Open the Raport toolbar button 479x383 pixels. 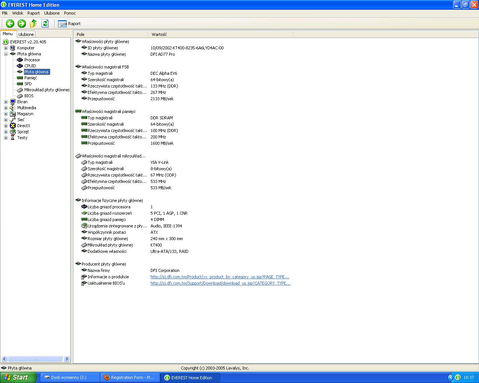click(69, 24)
